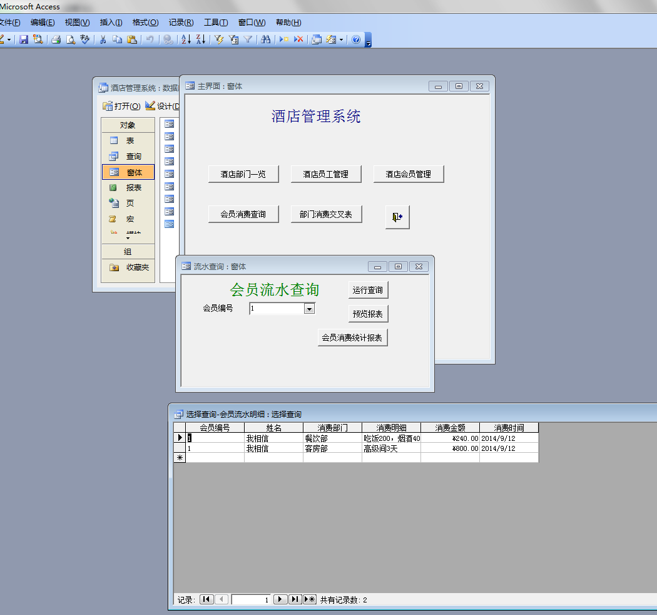Click the 酒店员工管理 button

326,174
